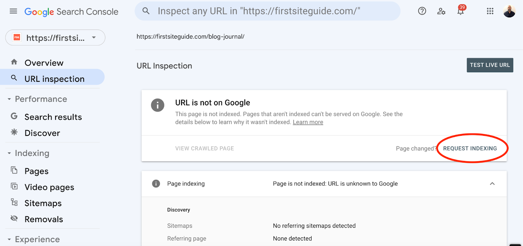Viewport: 523px width, 246px height.
Task: Open the hamburger main menu
Action: tap(13, 11)
